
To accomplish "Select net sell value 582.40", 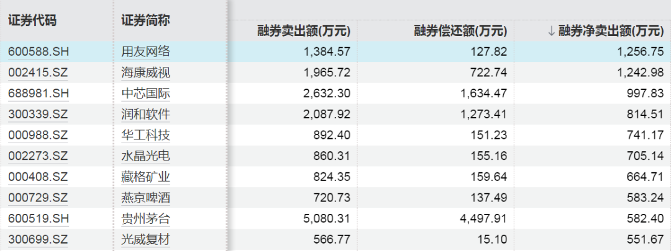I will [646, 219].
